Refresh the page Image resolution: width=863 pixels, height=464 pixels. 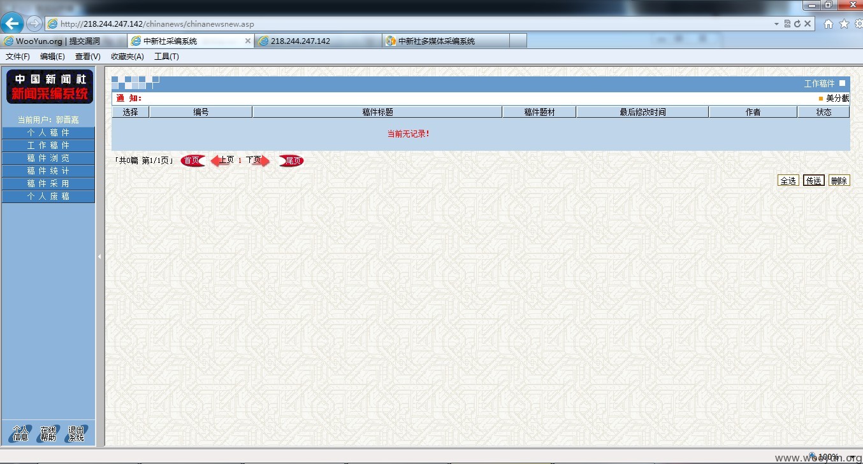pyautogui.click(x=797, y=24)
